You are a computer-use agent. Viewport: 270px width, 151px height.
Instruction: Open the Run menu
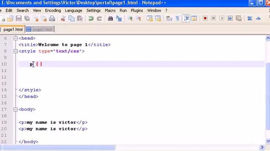[x=123, y=10]
